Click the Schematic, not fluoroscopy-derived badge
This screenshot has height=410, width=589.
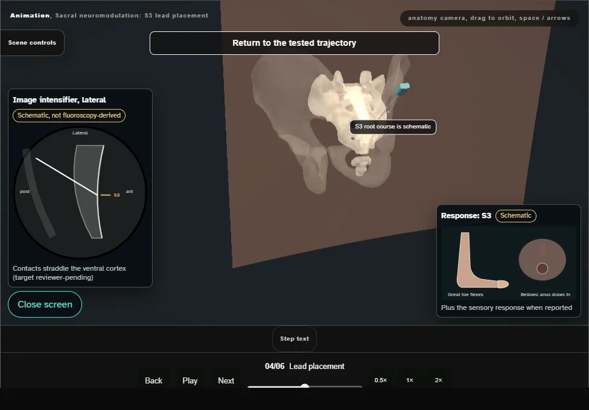(x=69, y=115)
